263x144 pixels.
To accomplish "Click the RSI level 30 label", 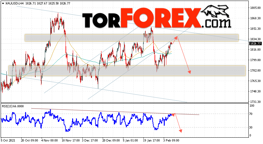I will [x=251, y=128].
